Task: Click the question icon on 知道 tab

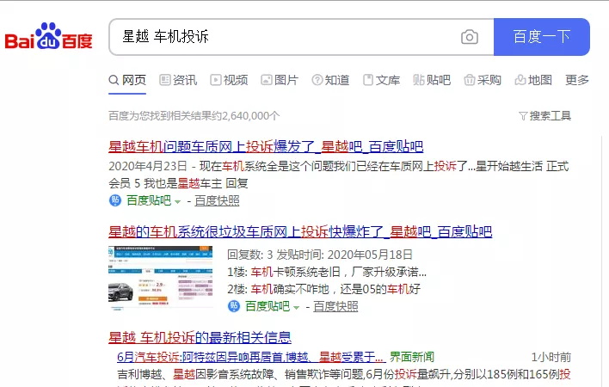Action: (317, 80)
